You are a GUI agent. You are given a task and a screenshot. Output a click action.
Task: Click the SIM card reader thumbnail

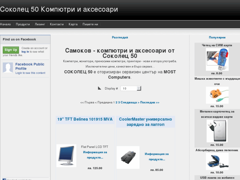(x=217, y=59)
